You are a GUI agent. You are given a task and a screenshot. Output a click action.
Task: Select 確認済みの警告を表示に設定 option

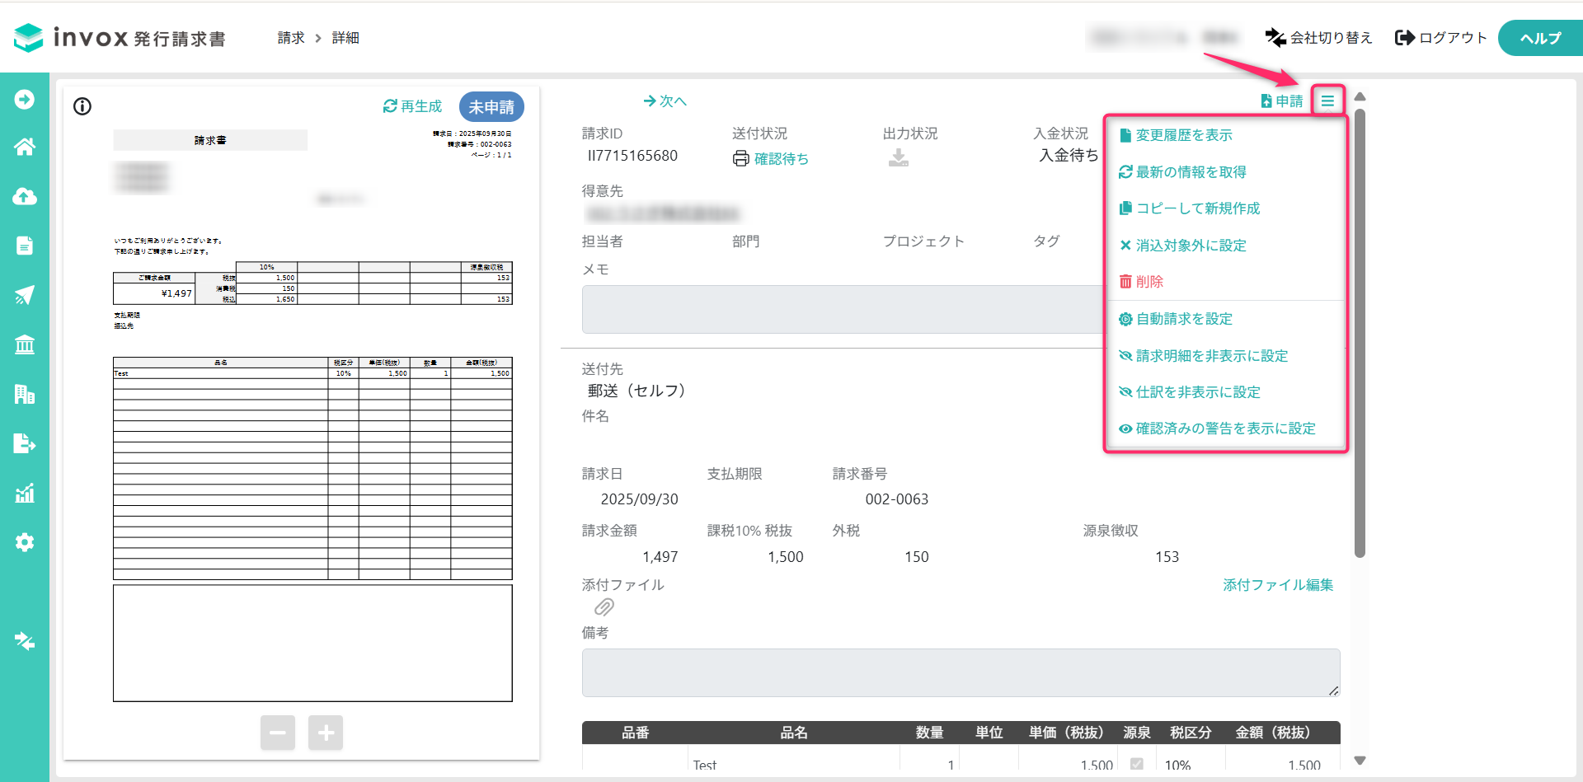coord(1225,428)
